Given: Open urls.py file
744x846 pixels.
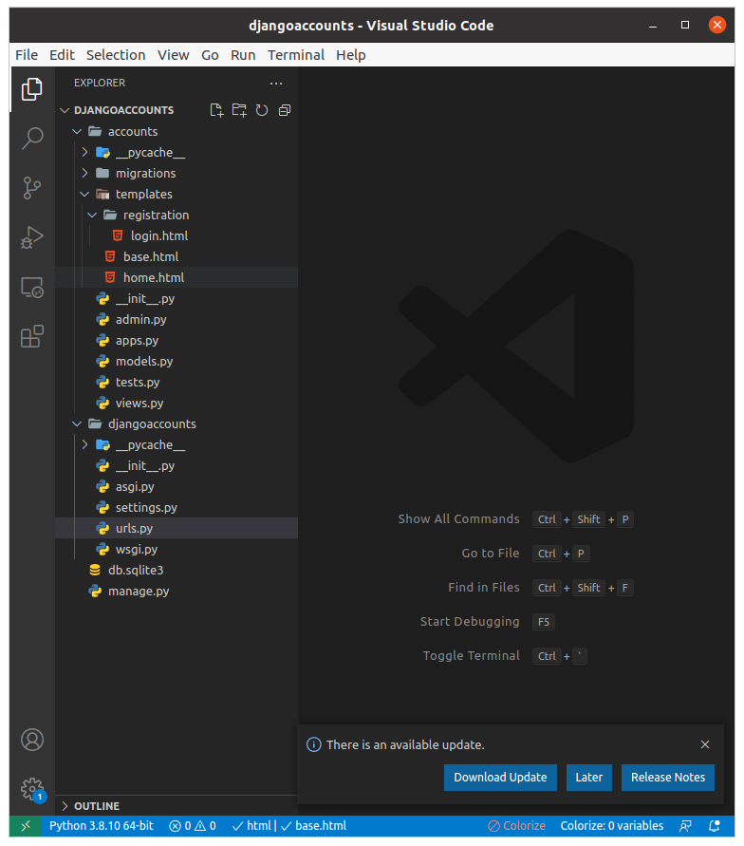Looking at the screenshot, I should [x=177, y=528].
